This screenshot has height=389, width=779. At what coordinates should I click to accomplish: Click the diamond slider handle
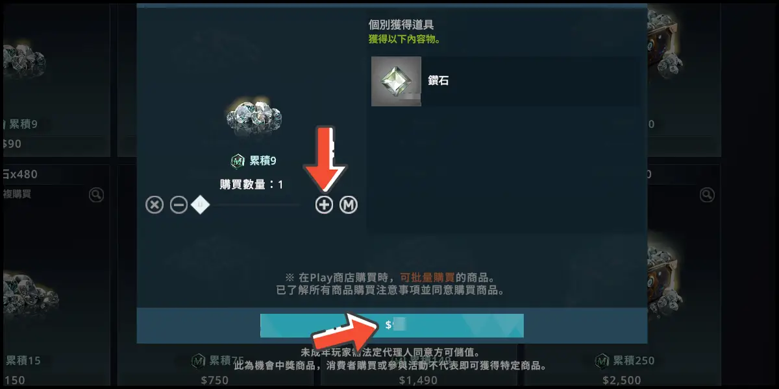201,206
